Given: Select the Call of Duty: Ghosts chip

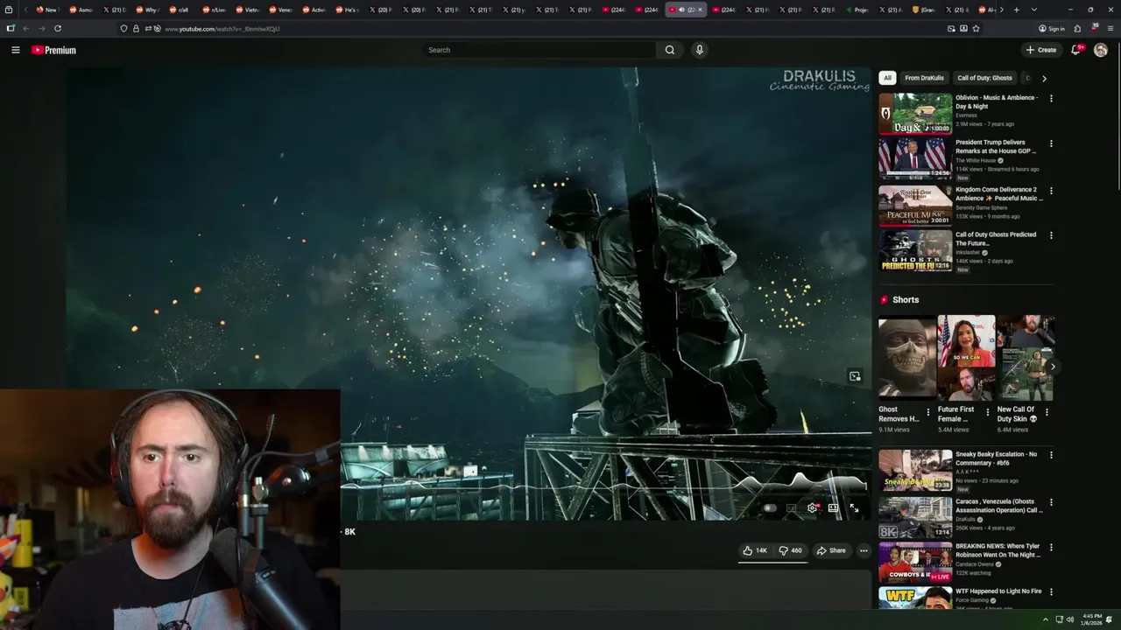Looking at the screenshot, I should tap(984, 78).
